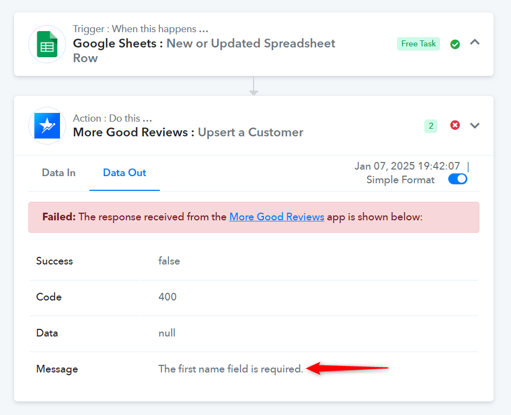Image resolution: width=511 pixels, height=415 pixels.
Task: Switch to the Data In tab
Action: click(59, 173)
